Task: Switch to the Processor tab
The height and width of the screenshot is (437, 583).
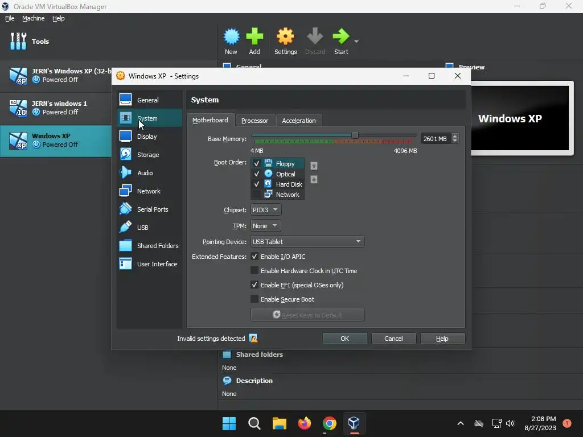Action: click(x=254, y=121)
